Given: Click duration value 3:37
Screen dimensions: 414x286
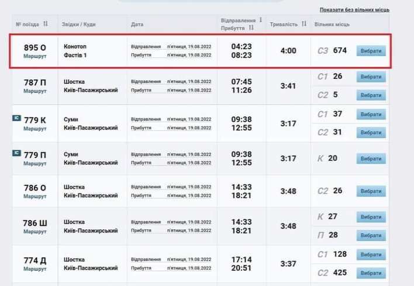Looking at the screenshot, I should tap(288, 264).
